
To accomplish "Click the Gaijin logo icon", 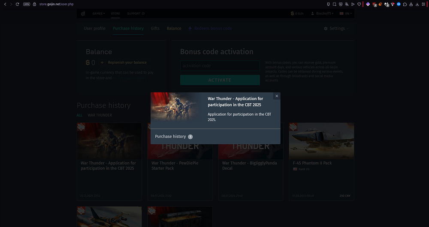I will click(x=83, y=14).
